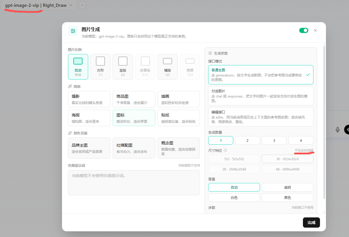Choose the 1K · 1024x1024 size option
This screenshot has width=349, height=237.
288,159
